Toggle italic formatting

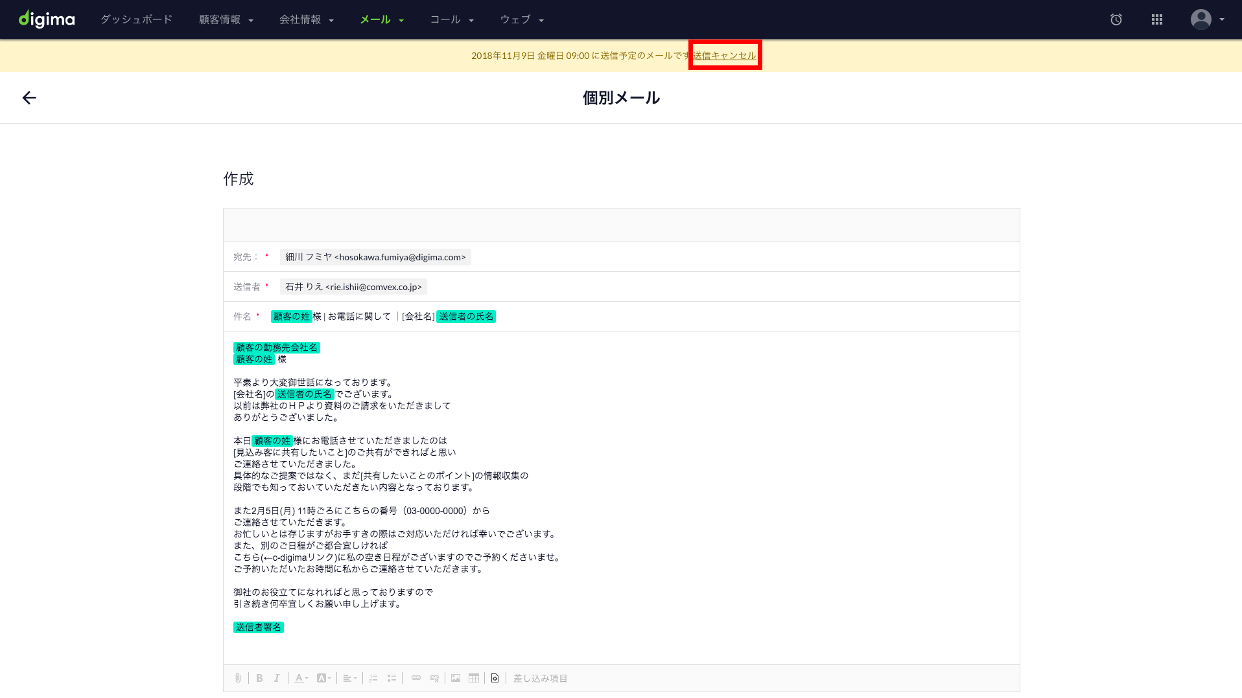tap(277, 678)
